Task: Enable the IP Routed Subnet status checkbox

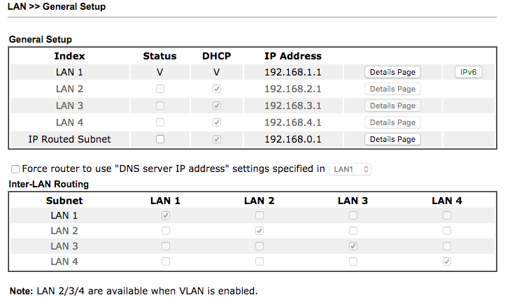Action: pos(160,139)
